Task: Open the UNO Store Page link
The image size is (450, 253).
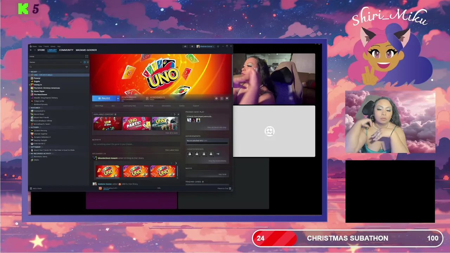Action: point(99,106)
